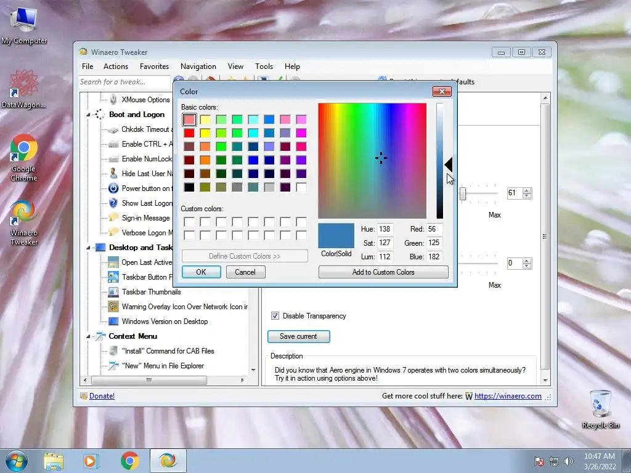Collapse the Desktop and Taskbar tree group

click(x=88, y=248)
